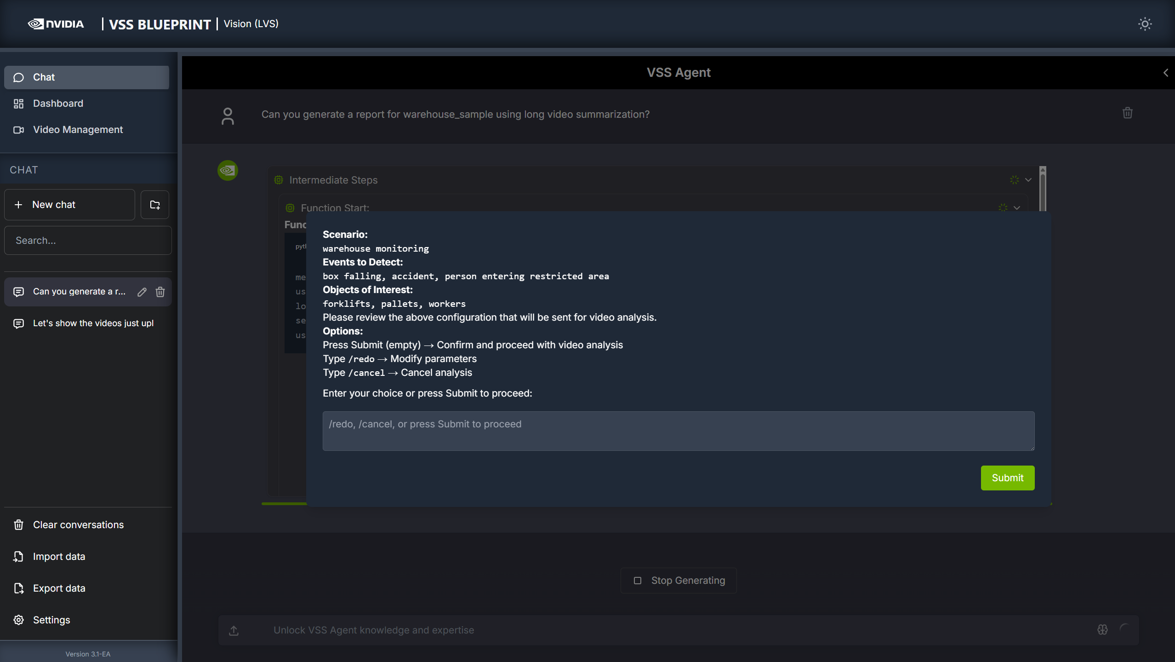Focus the /redo /cancel choice input box

(x=678, y=431)
